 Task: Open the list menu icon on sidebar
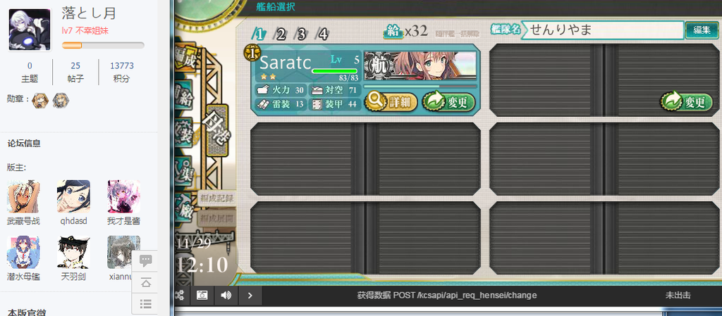click(145, 303)
